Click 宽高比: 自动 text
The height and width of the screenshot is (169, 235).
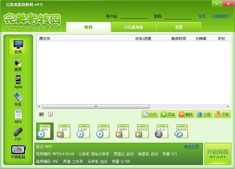pos(124,154)
